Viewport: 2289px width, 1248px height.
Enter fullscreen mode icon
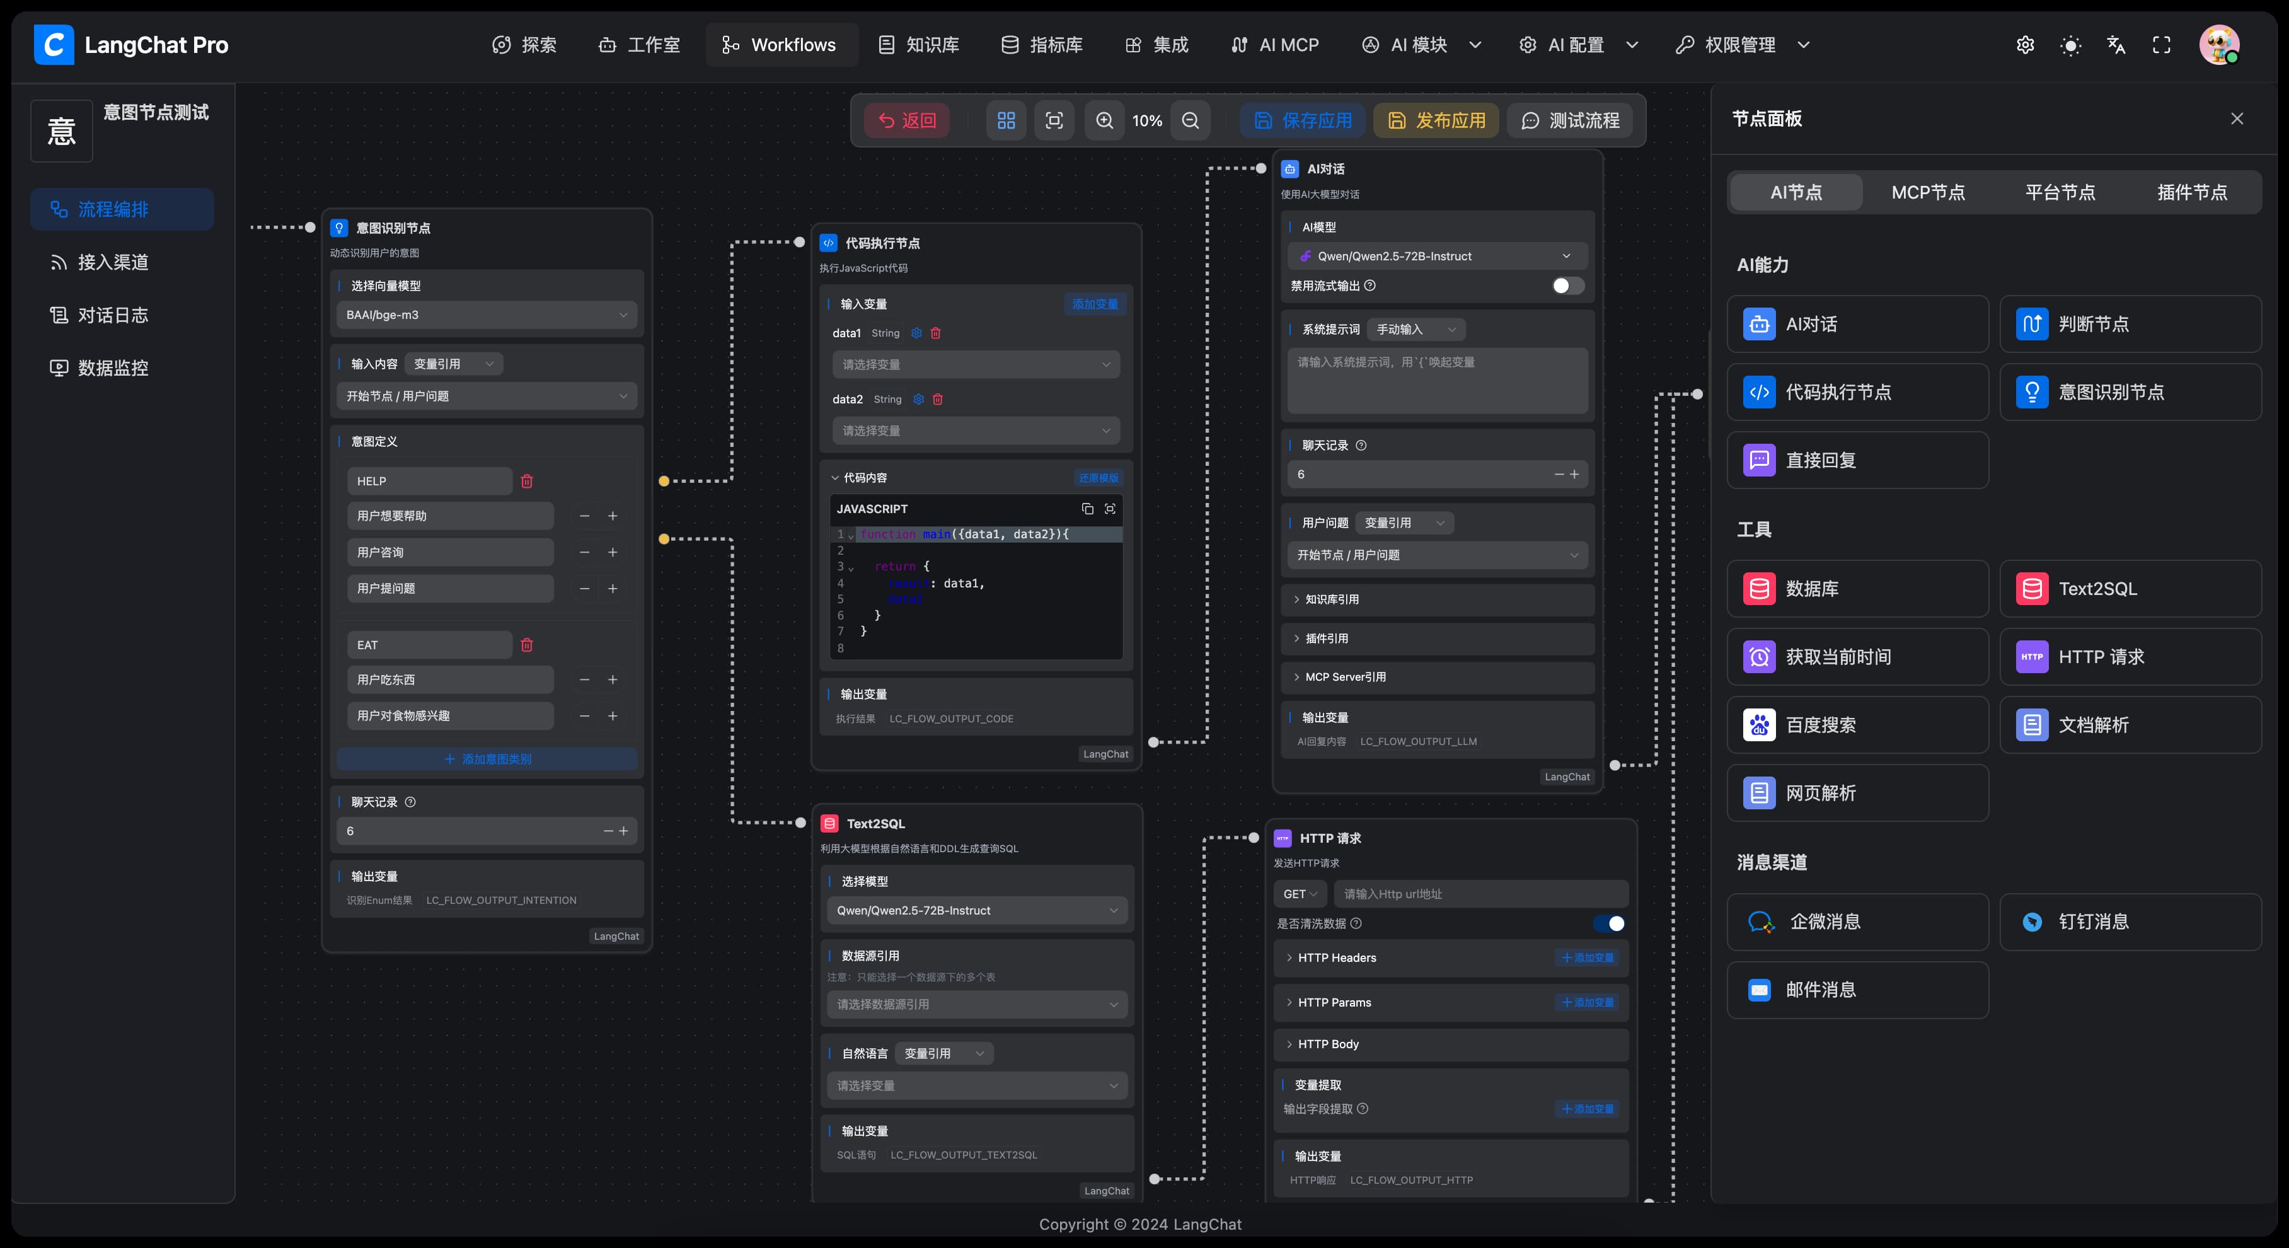(x=2162, y=45)
